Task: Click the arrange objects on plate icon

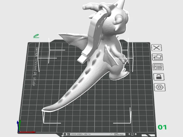Action: [158, 67]
